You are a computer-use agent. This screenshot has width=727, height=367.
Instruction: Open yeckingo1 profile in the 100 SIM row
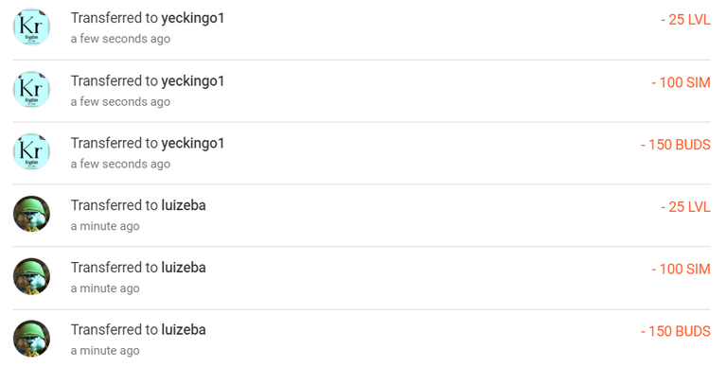(x=193, y=81)
